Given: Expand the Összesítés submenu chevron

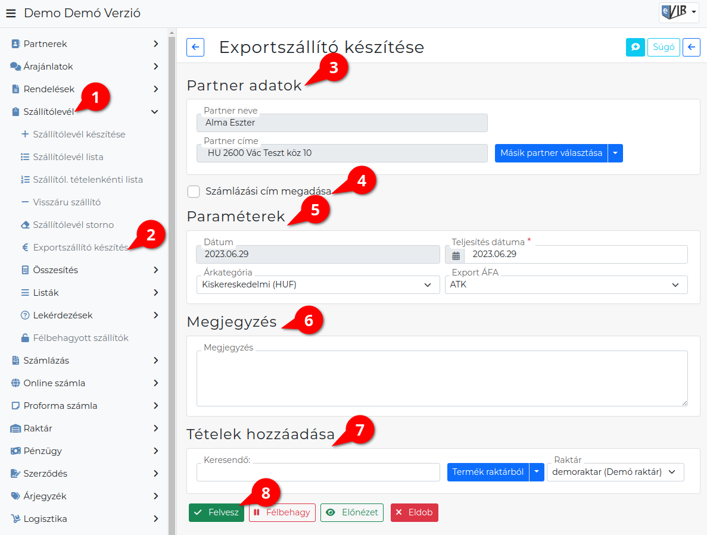Looking at the screenshot, I should point(155,270).
